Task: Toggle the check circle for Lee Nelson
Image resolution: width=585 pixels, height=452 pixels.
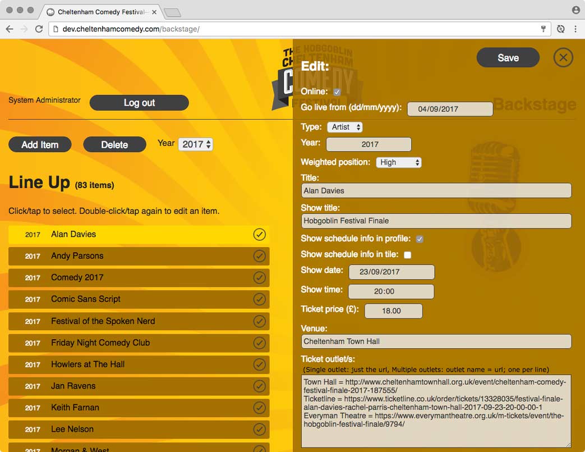Action: [259, 430]
